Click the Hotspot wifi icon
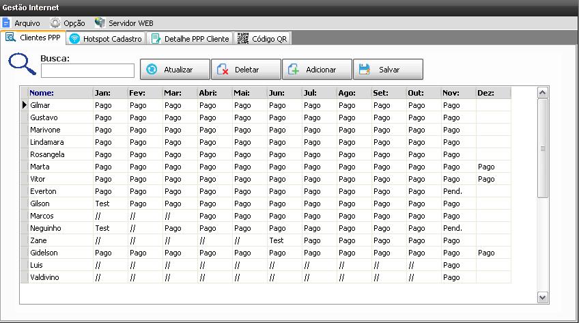The height and width of the screenshot is (323, 579). (74, 39)
